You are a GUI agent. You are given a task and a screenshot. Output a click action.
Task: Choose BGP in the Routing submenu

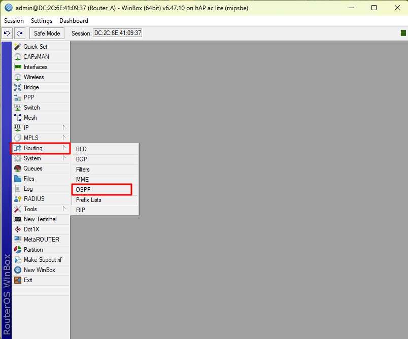tap(82, 159)
